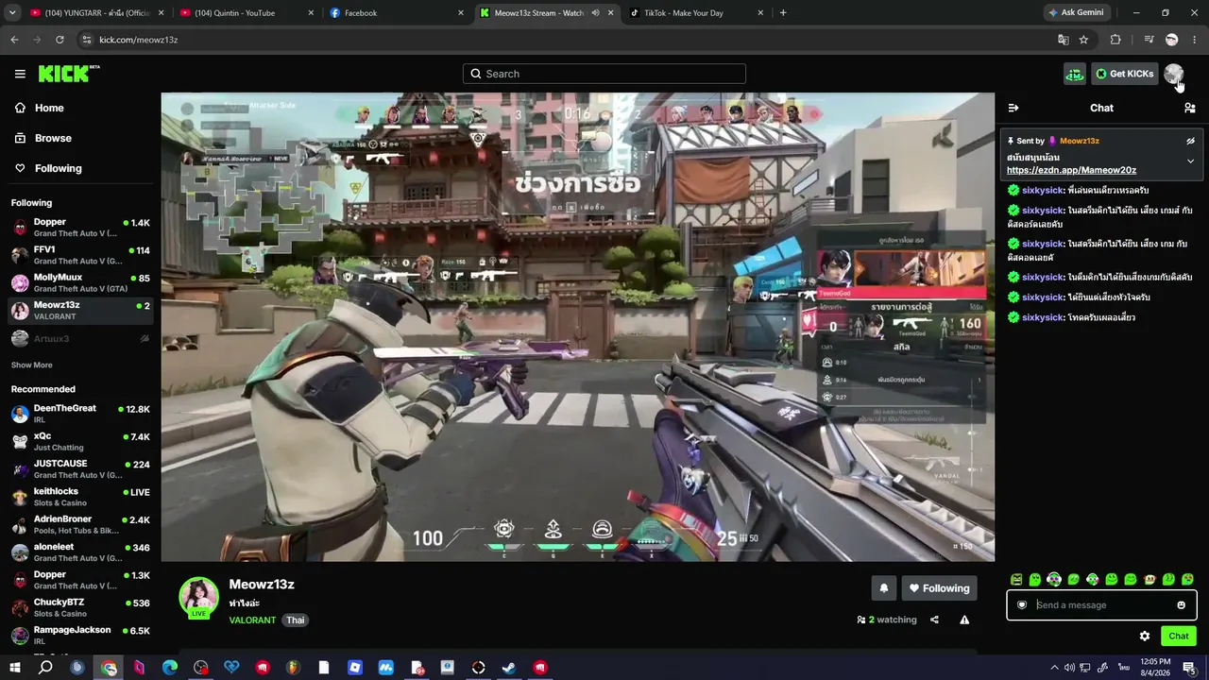Open the emote picker smiley icon

(1181, 605)
